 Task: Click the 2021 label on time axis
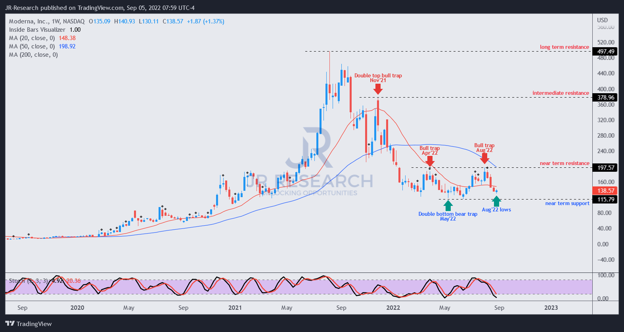pos(235,308)
